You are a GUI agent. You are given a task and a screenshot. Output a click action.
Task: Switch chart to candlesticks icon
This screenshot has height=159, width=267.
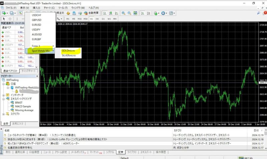pyautogui.click(x=111, y=13)
